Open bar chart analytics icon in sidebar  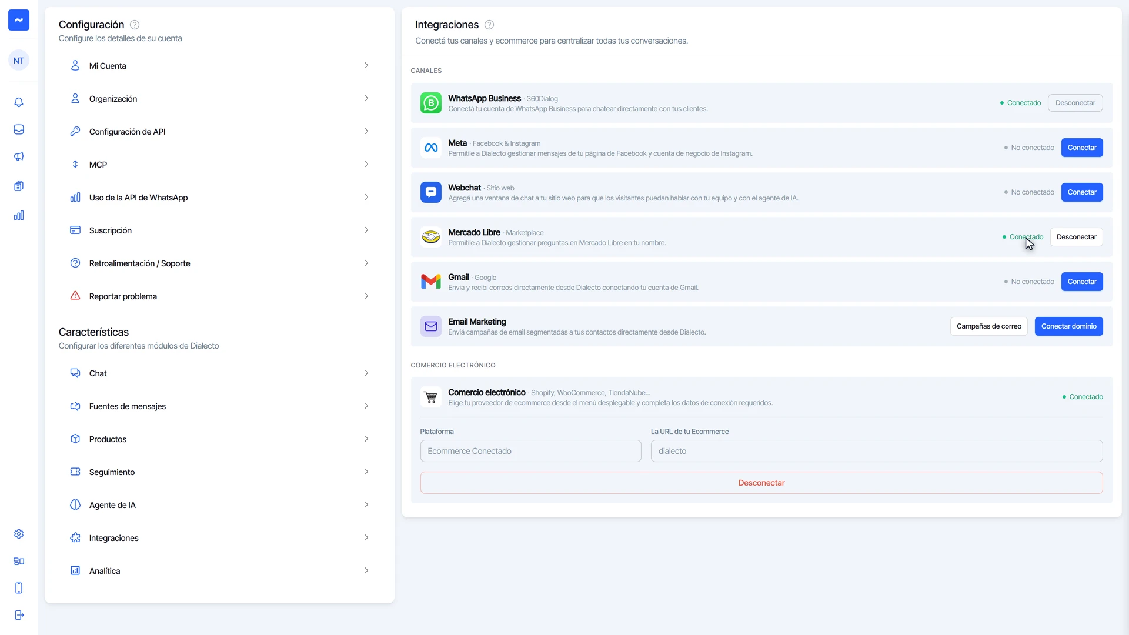click(x=19, y=215)
